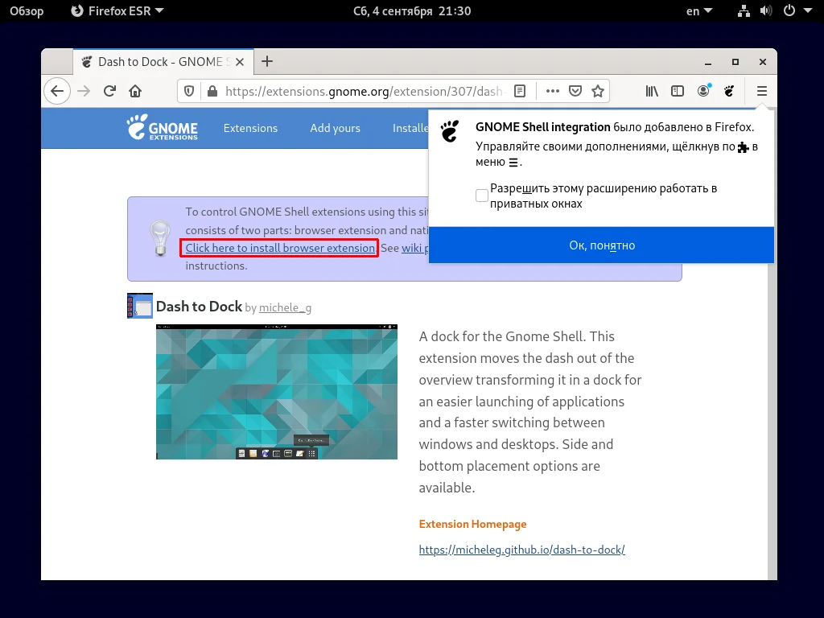
Task: Open the language menu showing en
Action: (696, 10)
